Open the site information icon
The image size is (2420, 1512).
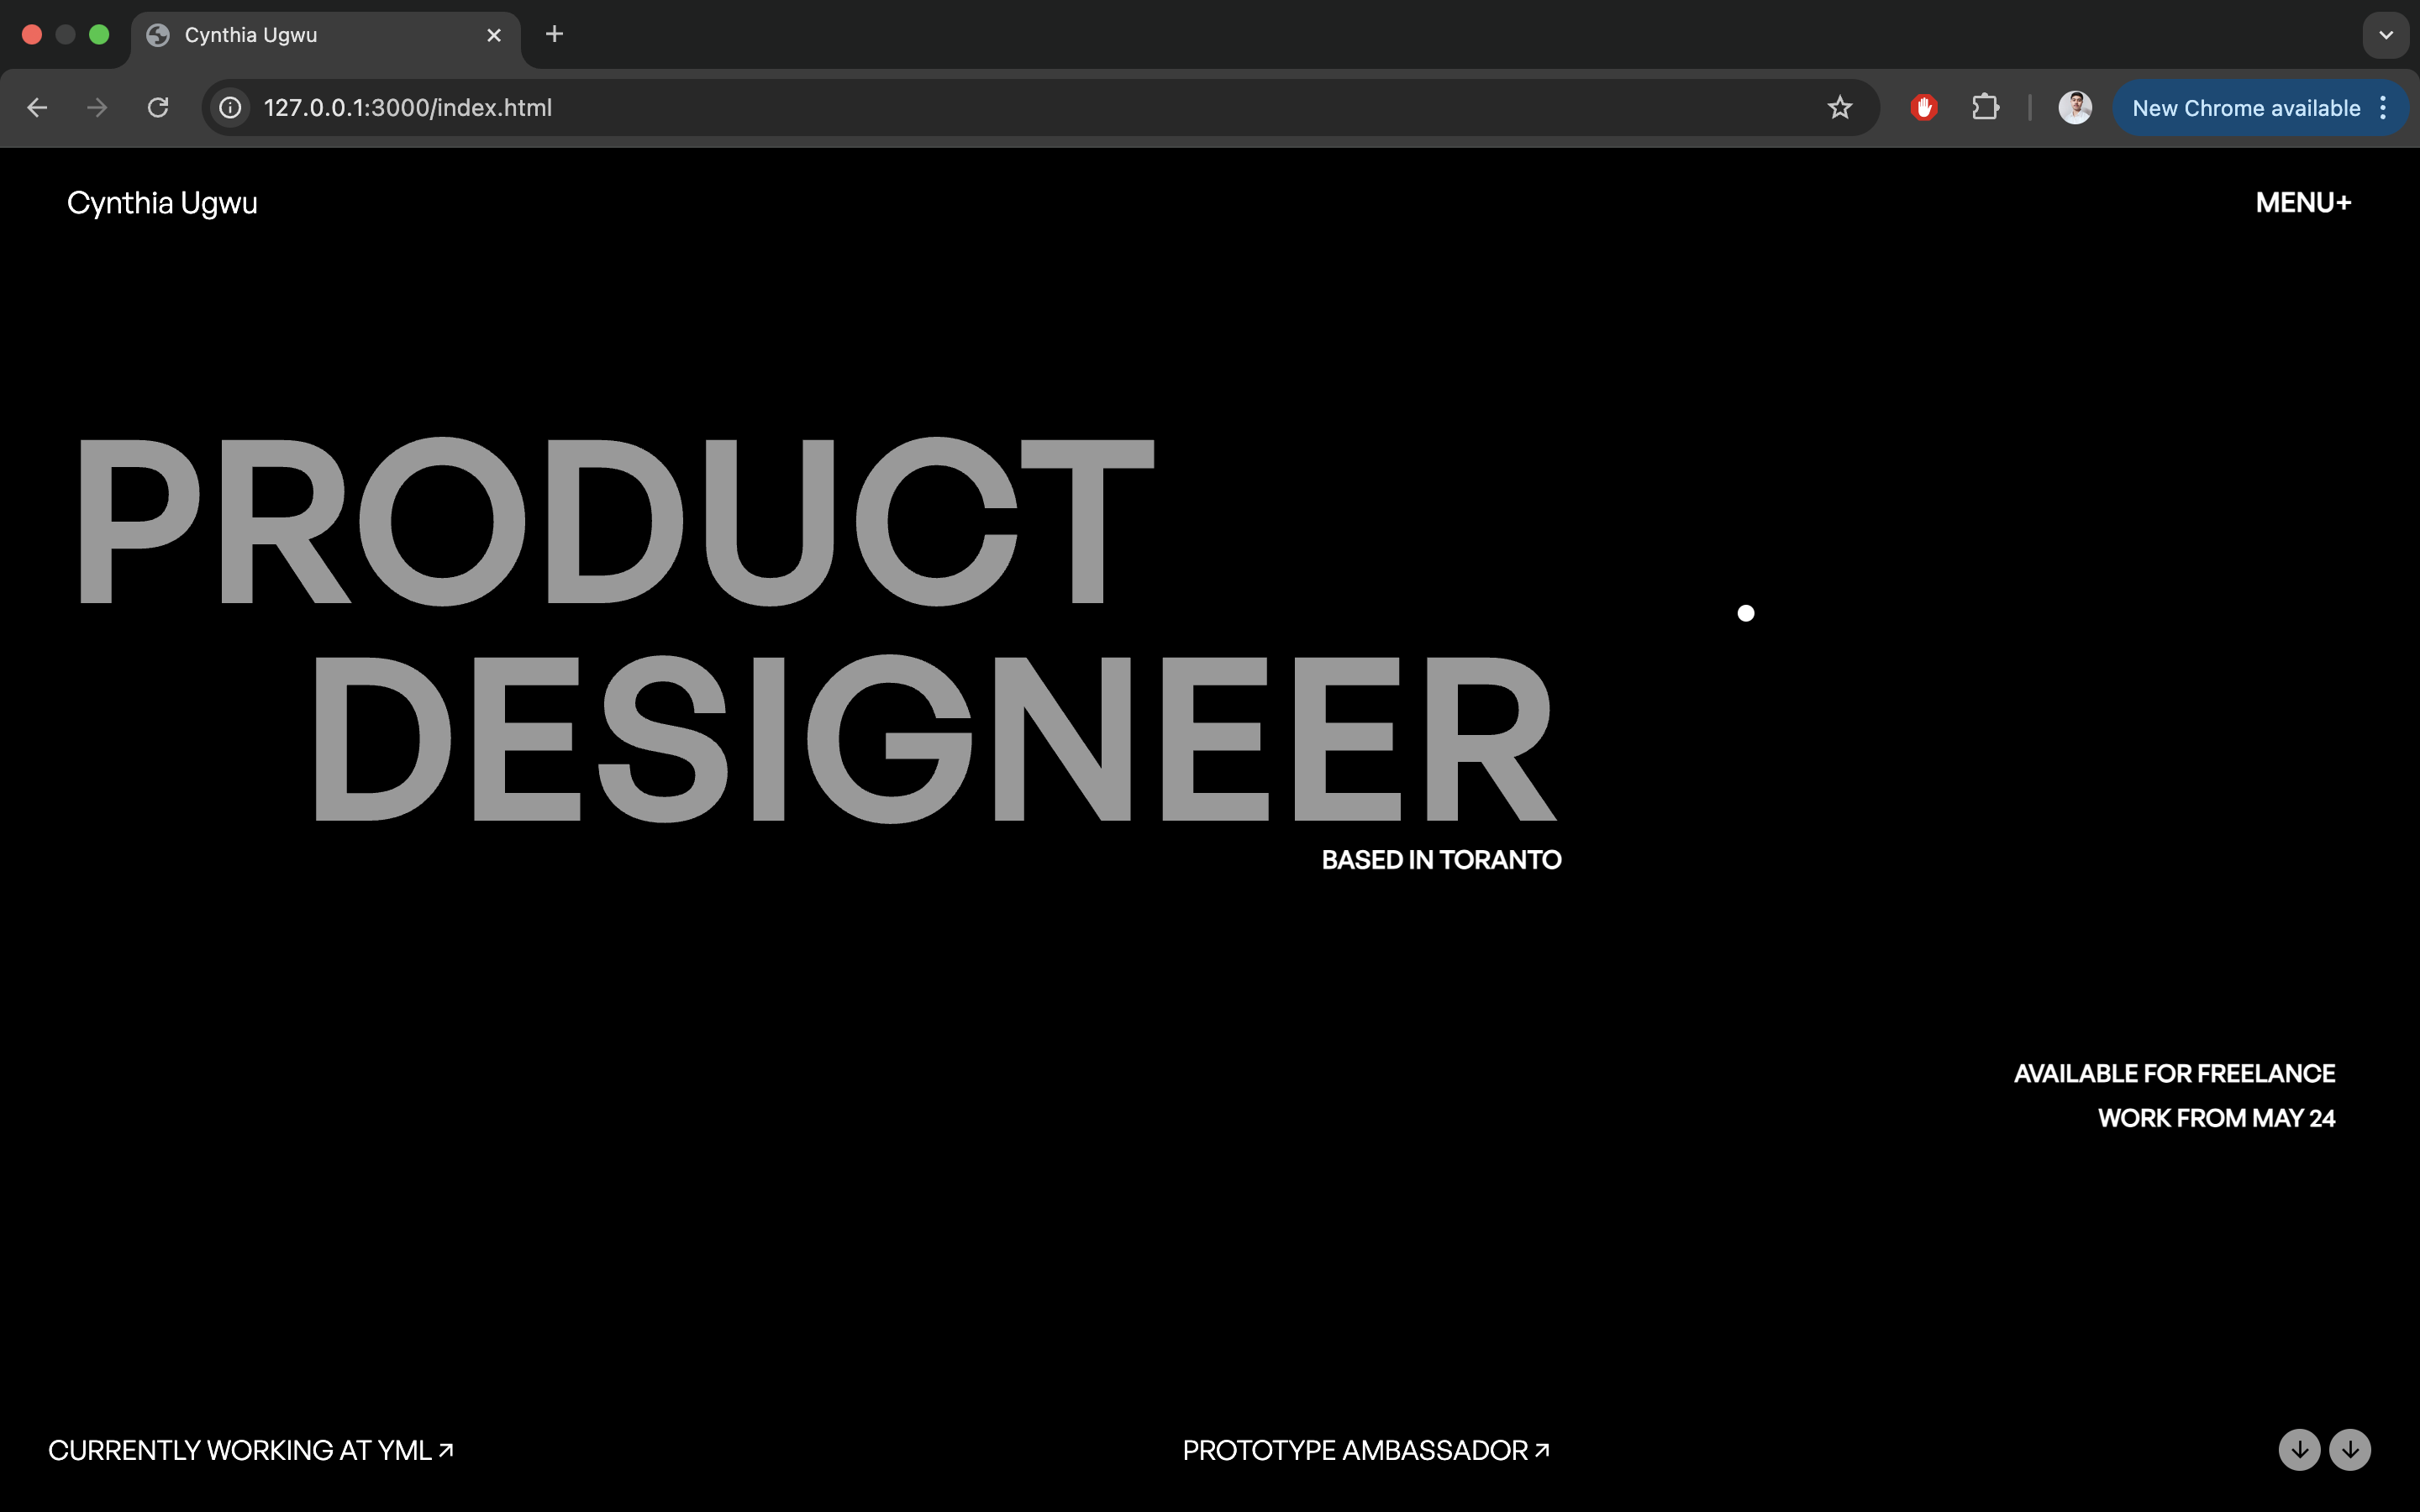231,108
